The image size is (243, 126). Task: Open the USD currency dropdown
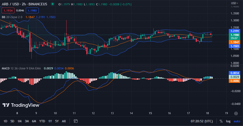click(x=234, y=3)
